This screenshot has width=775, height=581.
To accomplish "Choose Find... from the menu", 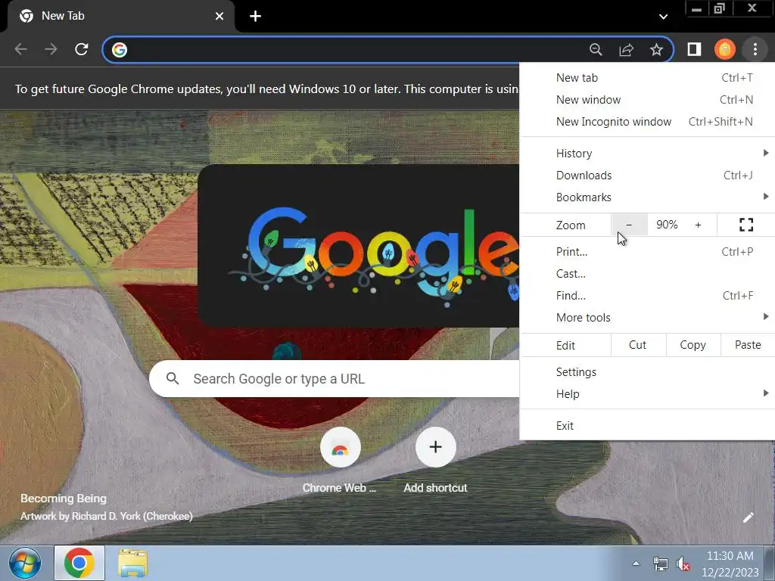I will 648,296.
